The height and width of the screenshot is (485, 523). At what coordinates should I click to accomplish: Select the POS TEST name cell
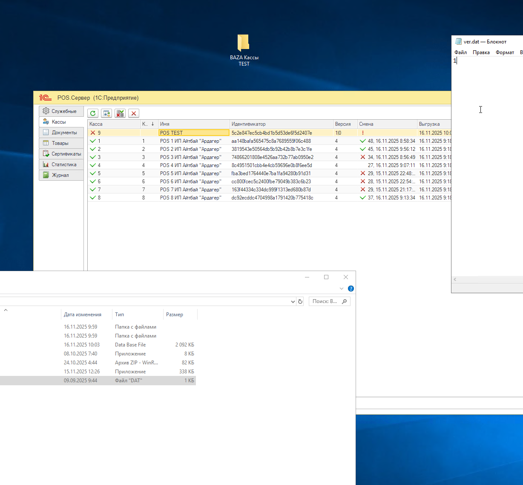click(194, 133)
